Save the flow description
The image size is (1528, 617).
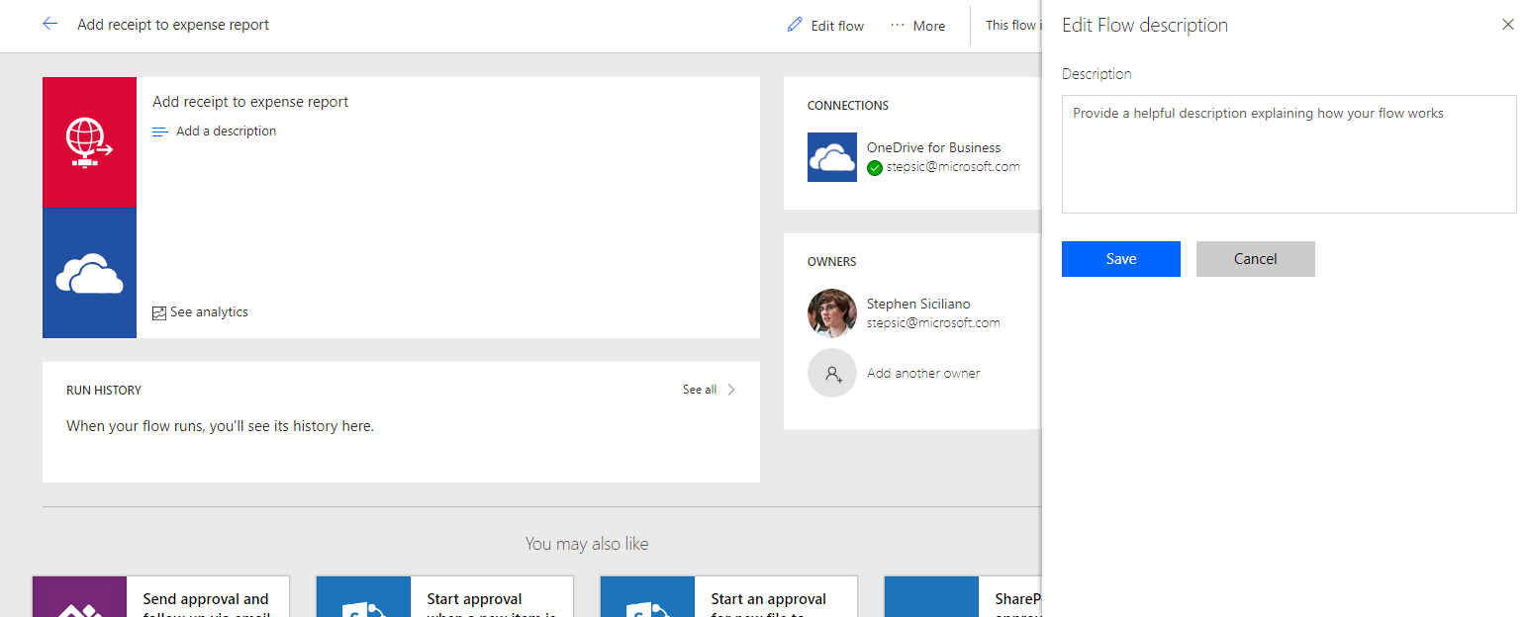click(1120, 259)
